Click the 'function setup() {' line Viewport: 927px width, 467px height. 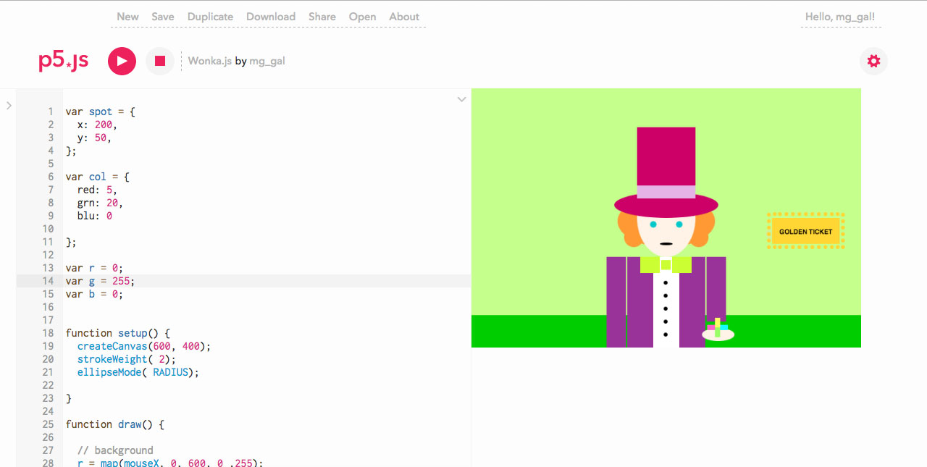point(118,333)
